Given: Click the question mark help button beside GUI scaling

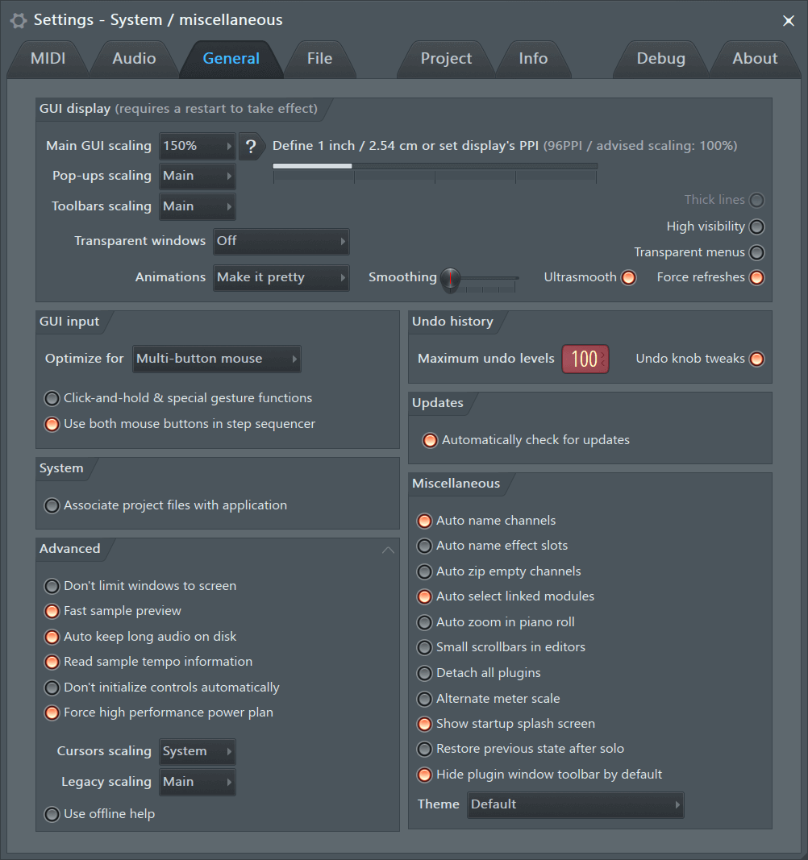Looking at the screenshot, I should [x=251, y=147].
